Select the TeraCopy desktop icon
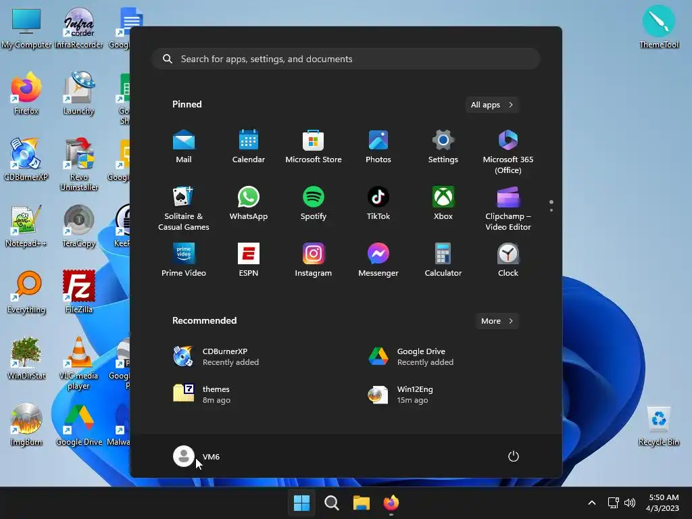Image resolution: width=692 pixels, height=519 pixels. [79, 226]
